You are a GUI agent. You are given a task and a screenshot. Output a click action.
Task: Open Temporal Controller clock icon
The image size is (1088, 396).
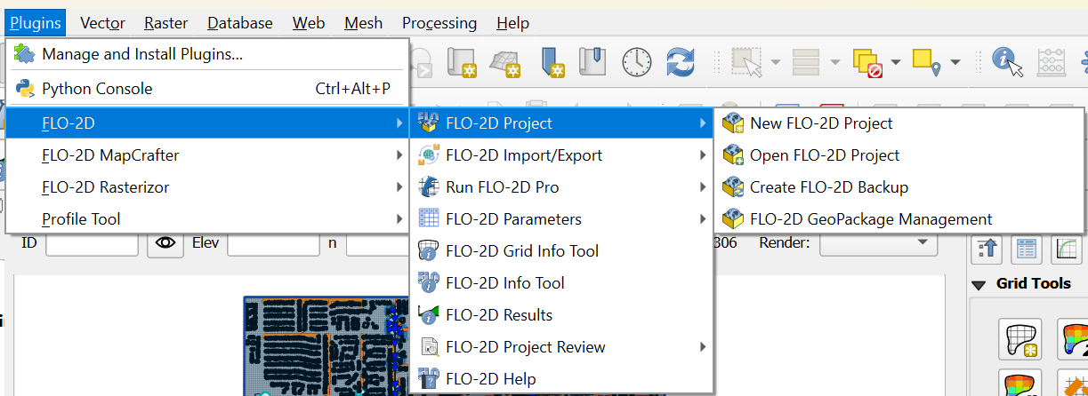637,62
